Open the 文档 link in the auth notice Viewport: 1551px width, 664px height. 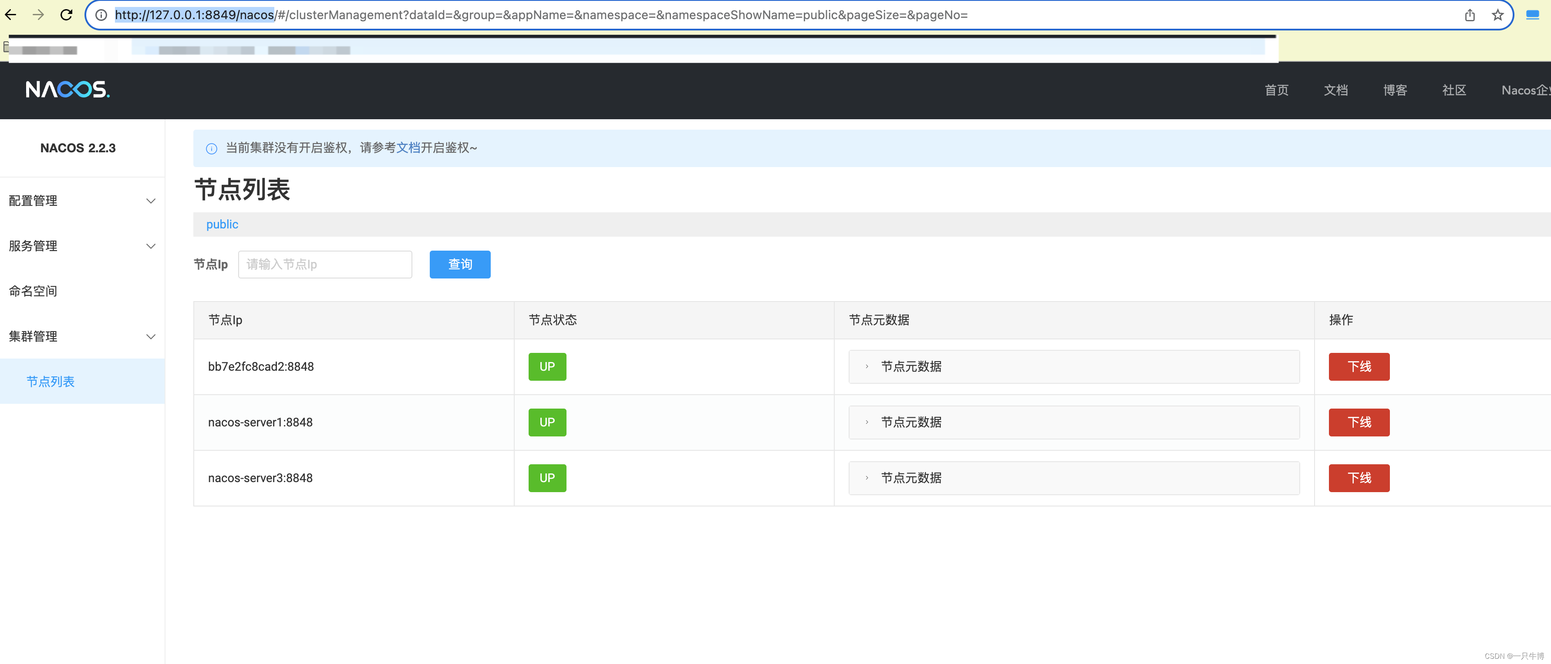coord(408,148)
